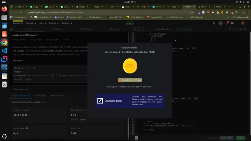Reload the page in Chrome
The height and width of the screenshot is (141, 251).
coord(21,12)
